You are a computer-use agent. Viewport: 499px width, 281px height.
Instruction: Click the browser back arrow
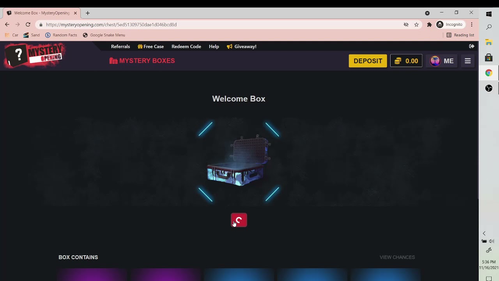pyautogui.click(x=7, y=25)
